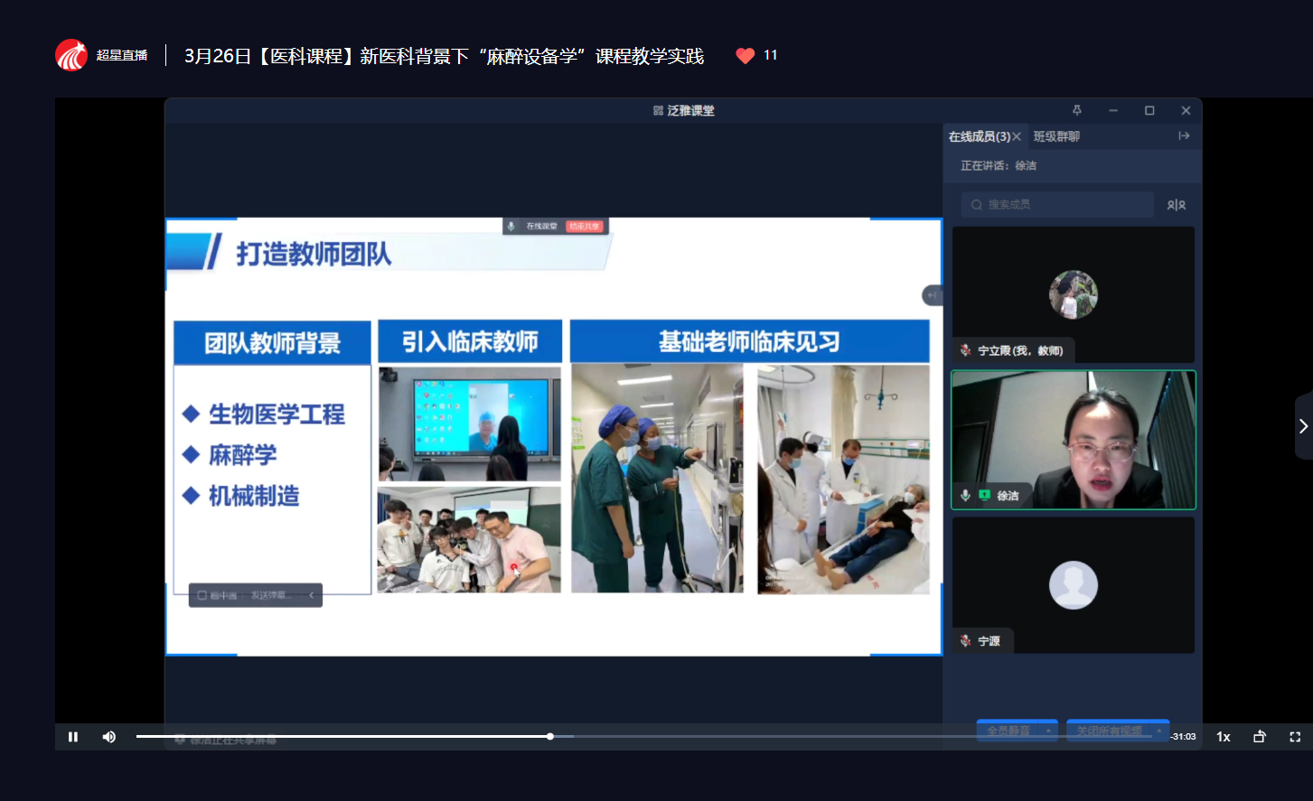Click 机械制造 bullet text
The width and height of the screenshot is (1313, 801).
tap(254, 496)
